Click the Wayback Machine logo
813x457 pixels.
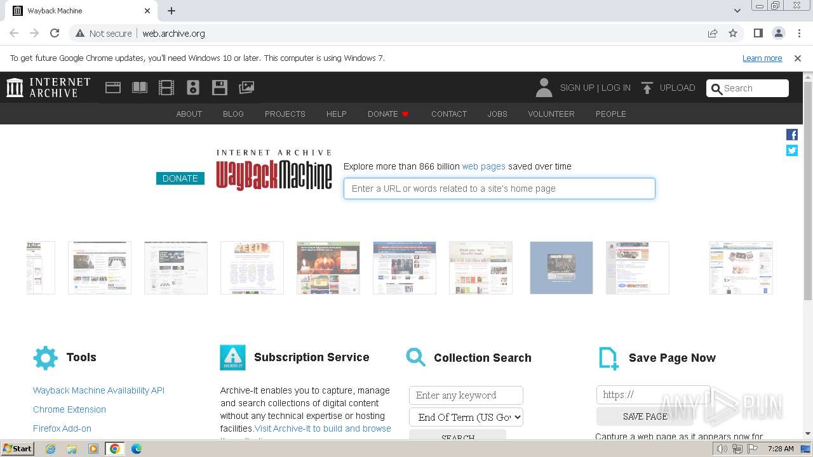(274, 170)
